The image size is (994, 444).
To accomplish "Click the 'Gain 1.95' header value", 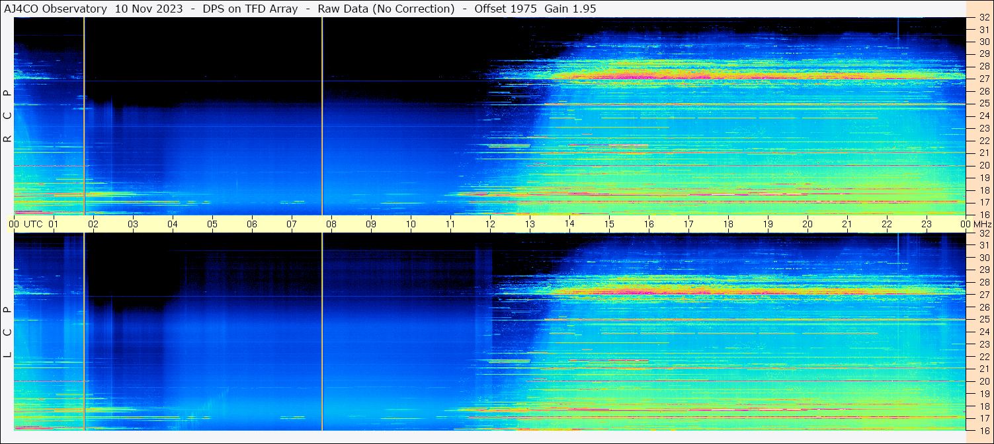I will click(570, 9).
